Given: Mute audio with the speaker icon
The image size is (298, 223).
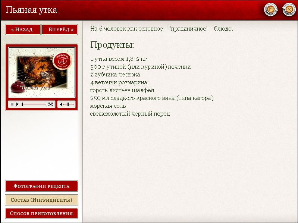Looking at the screenshot, I should [61, 104].
